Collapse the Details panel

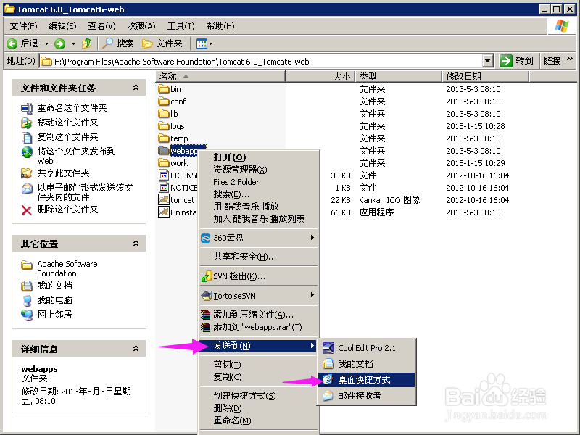point(136,349)
